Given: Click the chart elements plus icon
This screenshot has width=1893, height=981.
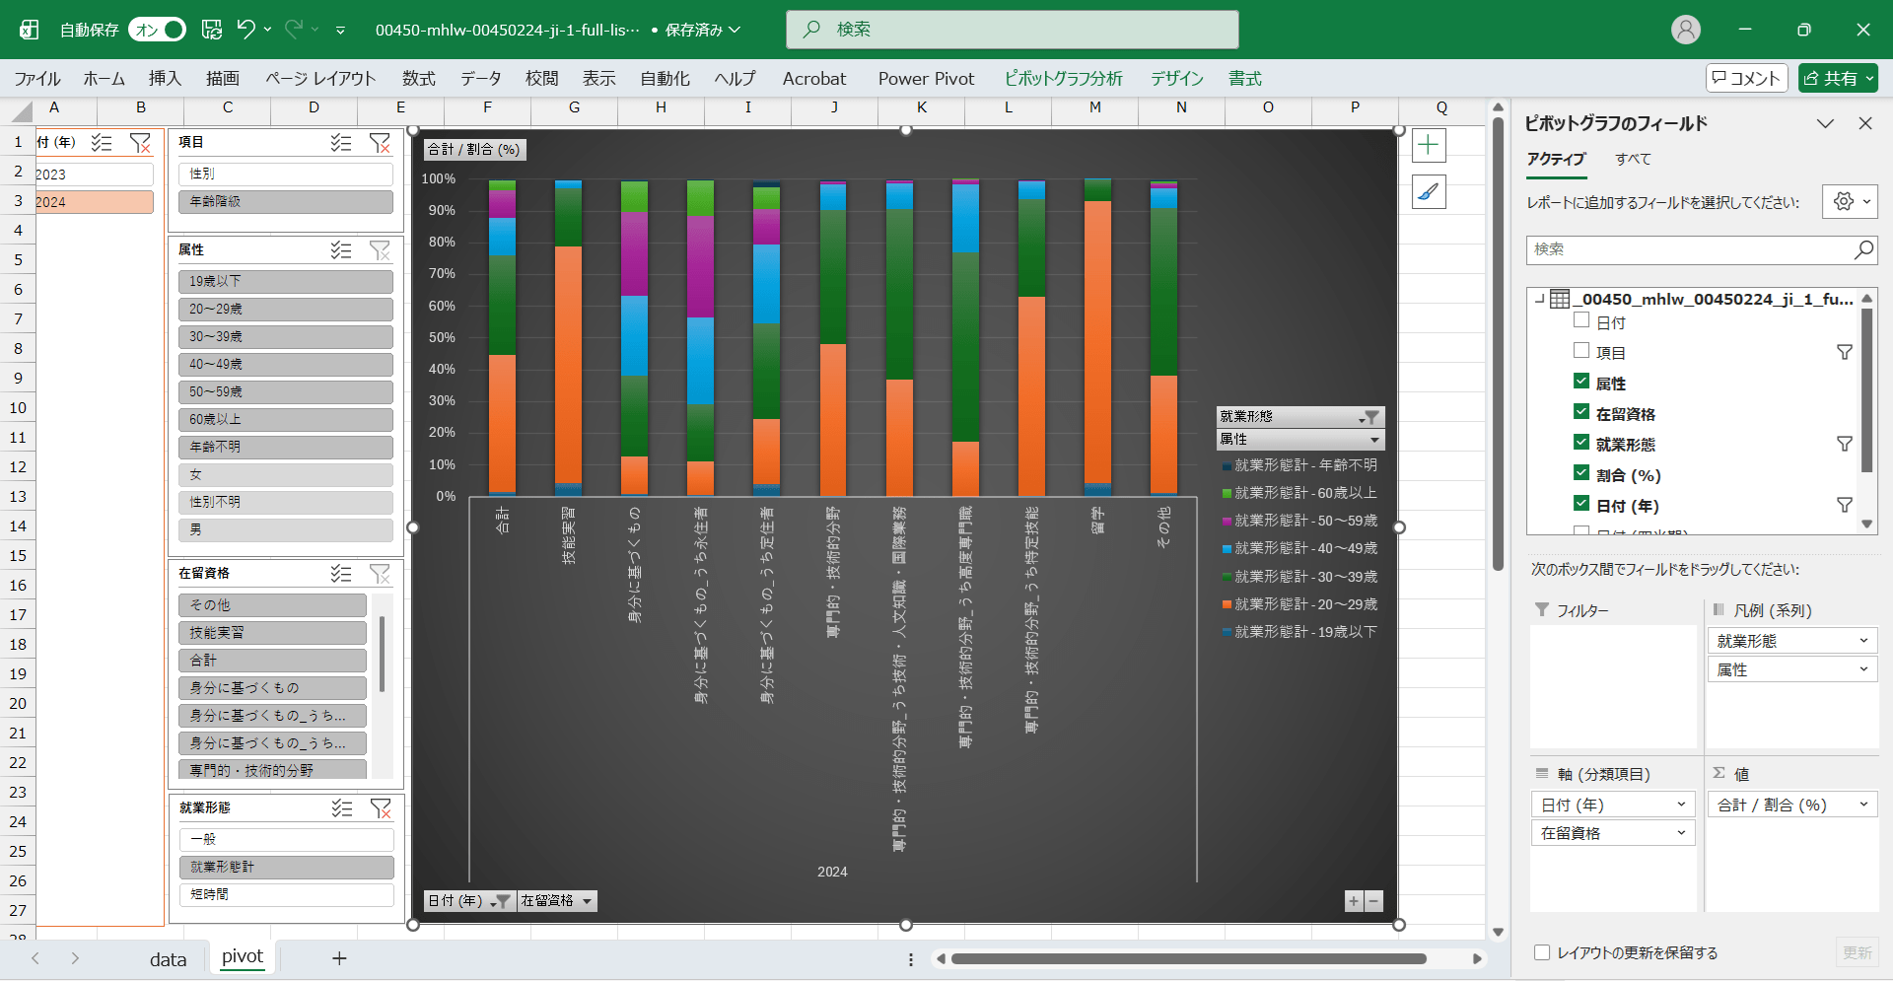Looking at the screenshot, I should (x=1429, y=146).
